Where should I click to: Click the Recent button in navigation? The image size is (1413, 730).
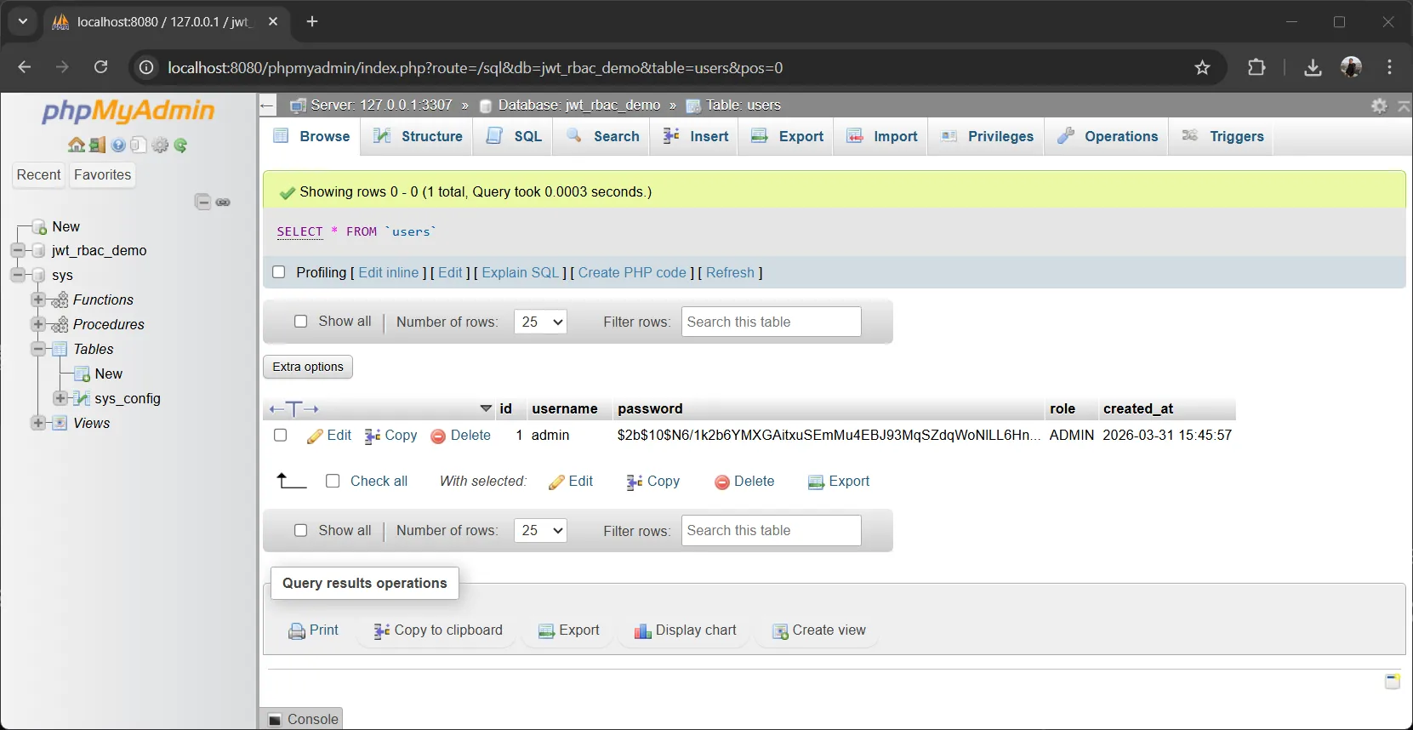point(38,174)
